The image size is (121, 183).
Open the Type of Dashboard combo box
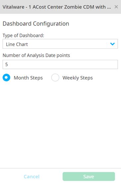tap(60, 44)
